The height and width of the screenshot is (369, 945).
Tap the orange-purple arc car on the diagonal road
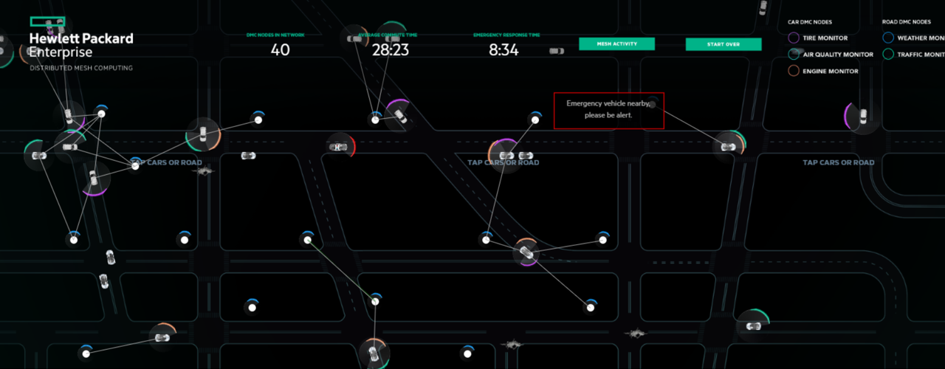526,254
